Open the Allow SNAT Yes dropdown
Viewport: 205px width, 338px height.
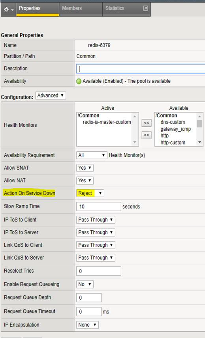(85, 168)
